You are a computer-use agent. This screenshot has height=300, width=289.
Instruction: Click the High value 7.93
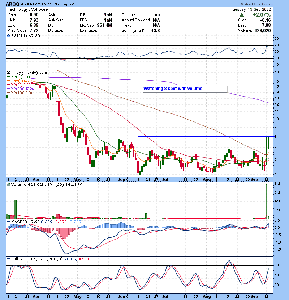point(34,20)
